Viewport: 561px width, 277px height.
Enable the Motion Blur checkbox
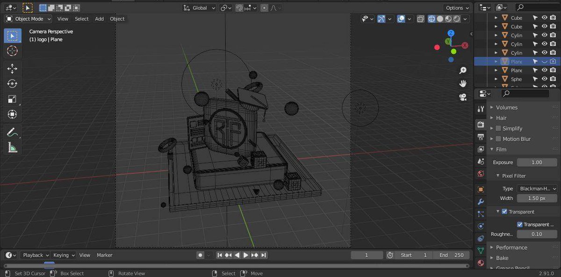[498, 139]
